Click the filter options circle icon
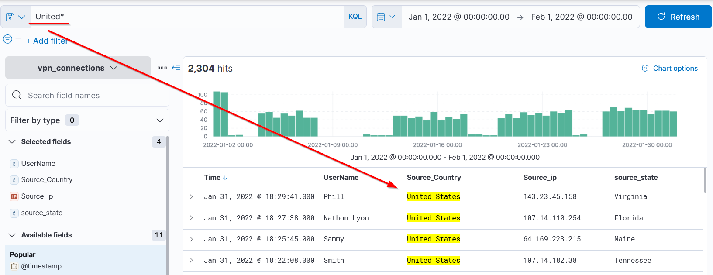Screen dimensions: 713x275 7,39
